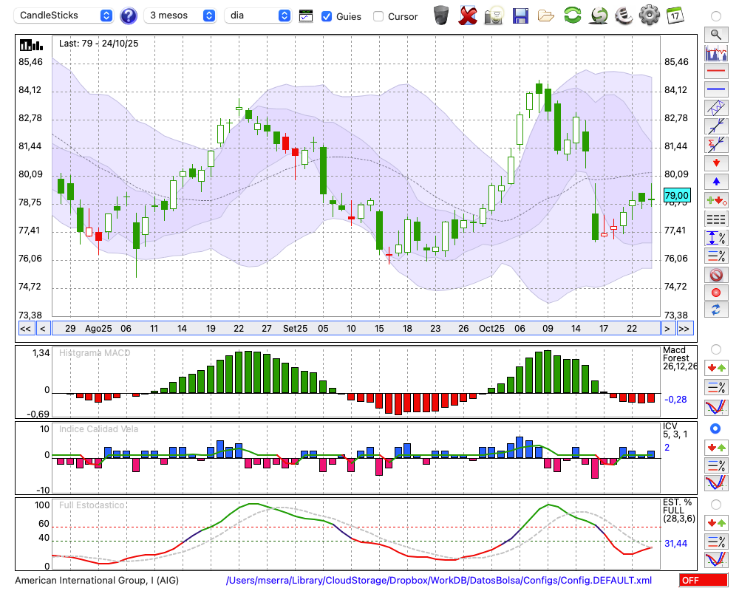
Task: Select the ICV panel radio button
Action: 715,428
